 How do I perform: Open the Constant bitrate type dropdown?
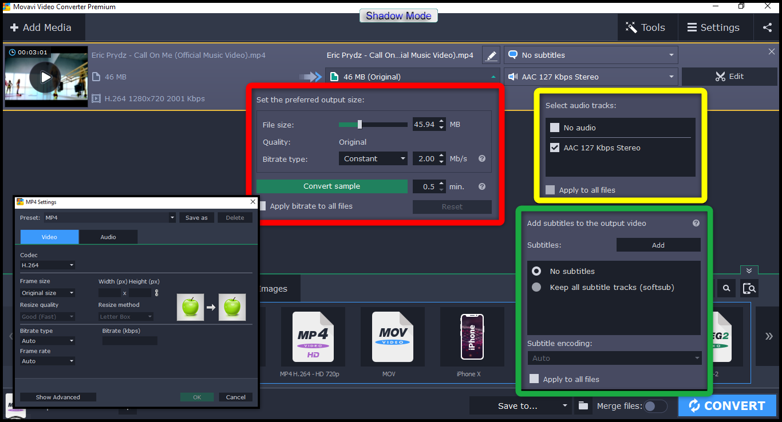click(373, 158)
